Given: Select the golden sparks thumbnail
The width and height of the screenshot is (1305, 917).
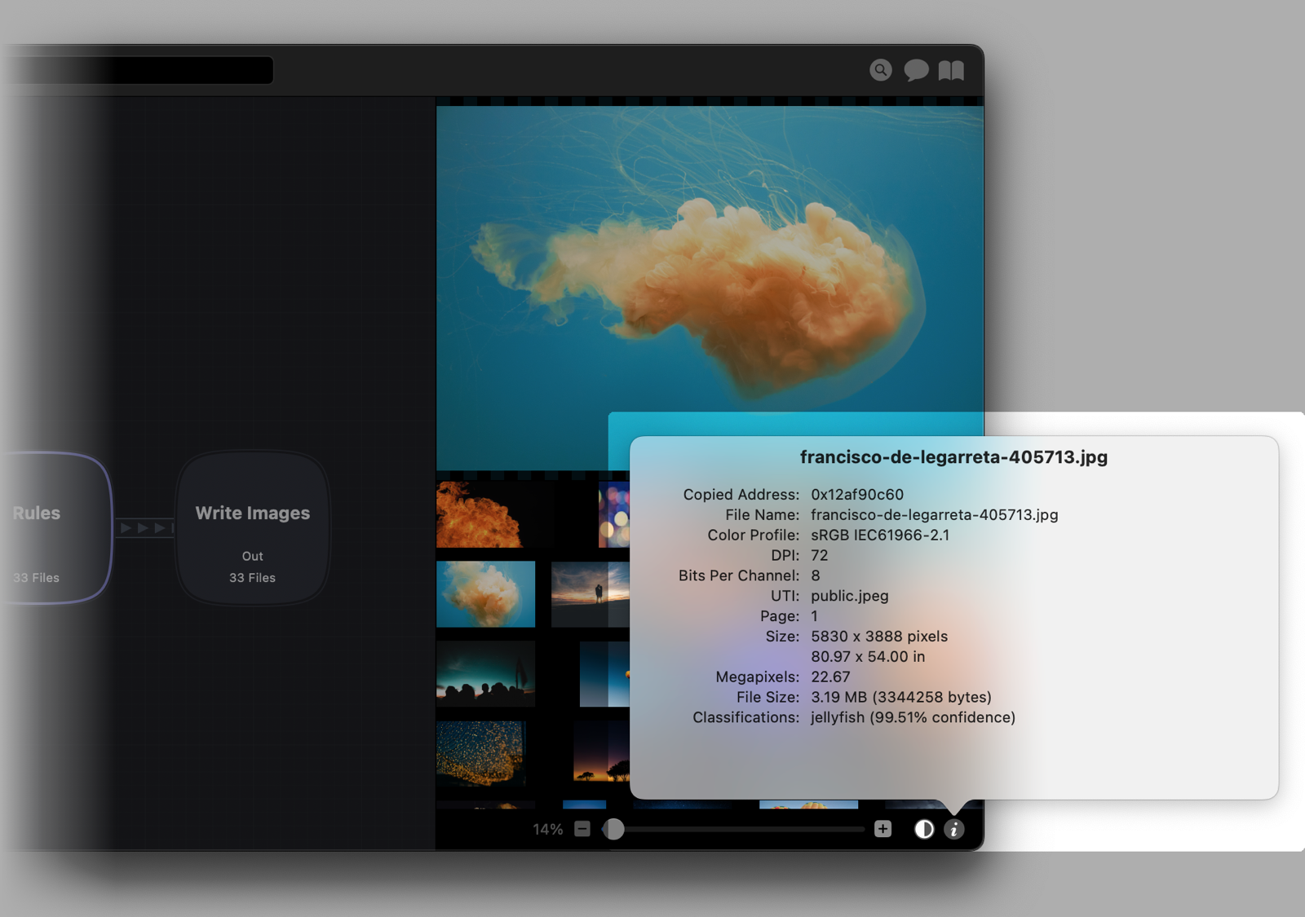Looking at the screenshot, I should [x=481, y=752].
